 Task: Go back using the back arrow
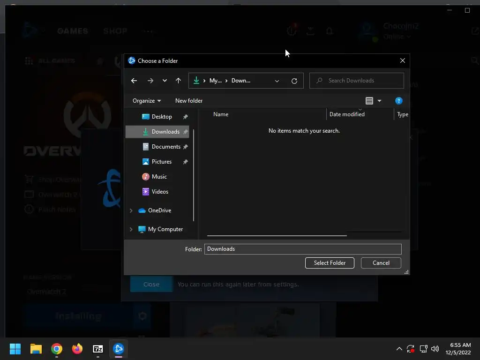pyautogui.click(x=134, y=81)
